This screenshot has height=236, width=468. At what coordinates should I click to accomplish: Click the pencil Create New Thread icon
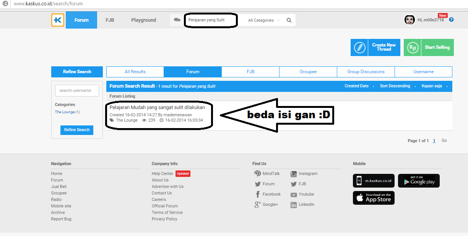tap(359, 47)
